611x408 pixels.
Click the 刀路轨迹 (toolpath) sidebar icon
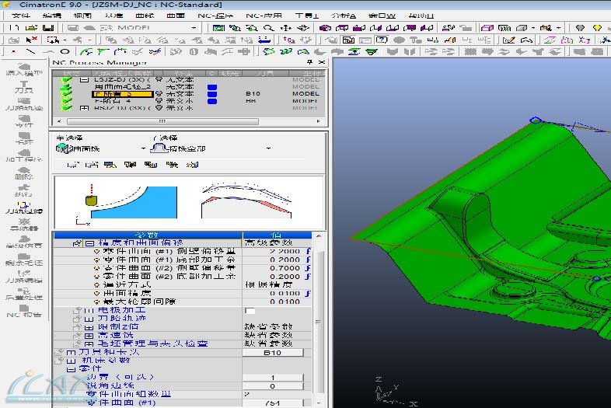(x=23, y=103)
